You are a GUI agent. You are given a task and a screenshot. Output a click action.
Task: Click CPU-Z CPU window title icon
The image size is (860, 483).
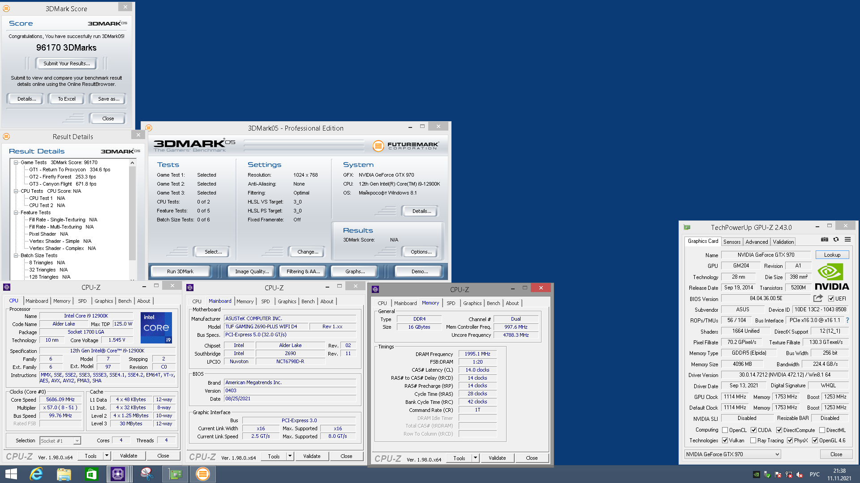pos(7,287)
